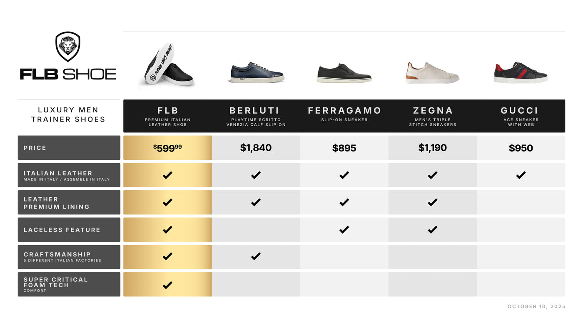Click the Craftsmanship row label
Image resolution: width=583 pixels, height=328 pixels.
(x=57, y=254)
